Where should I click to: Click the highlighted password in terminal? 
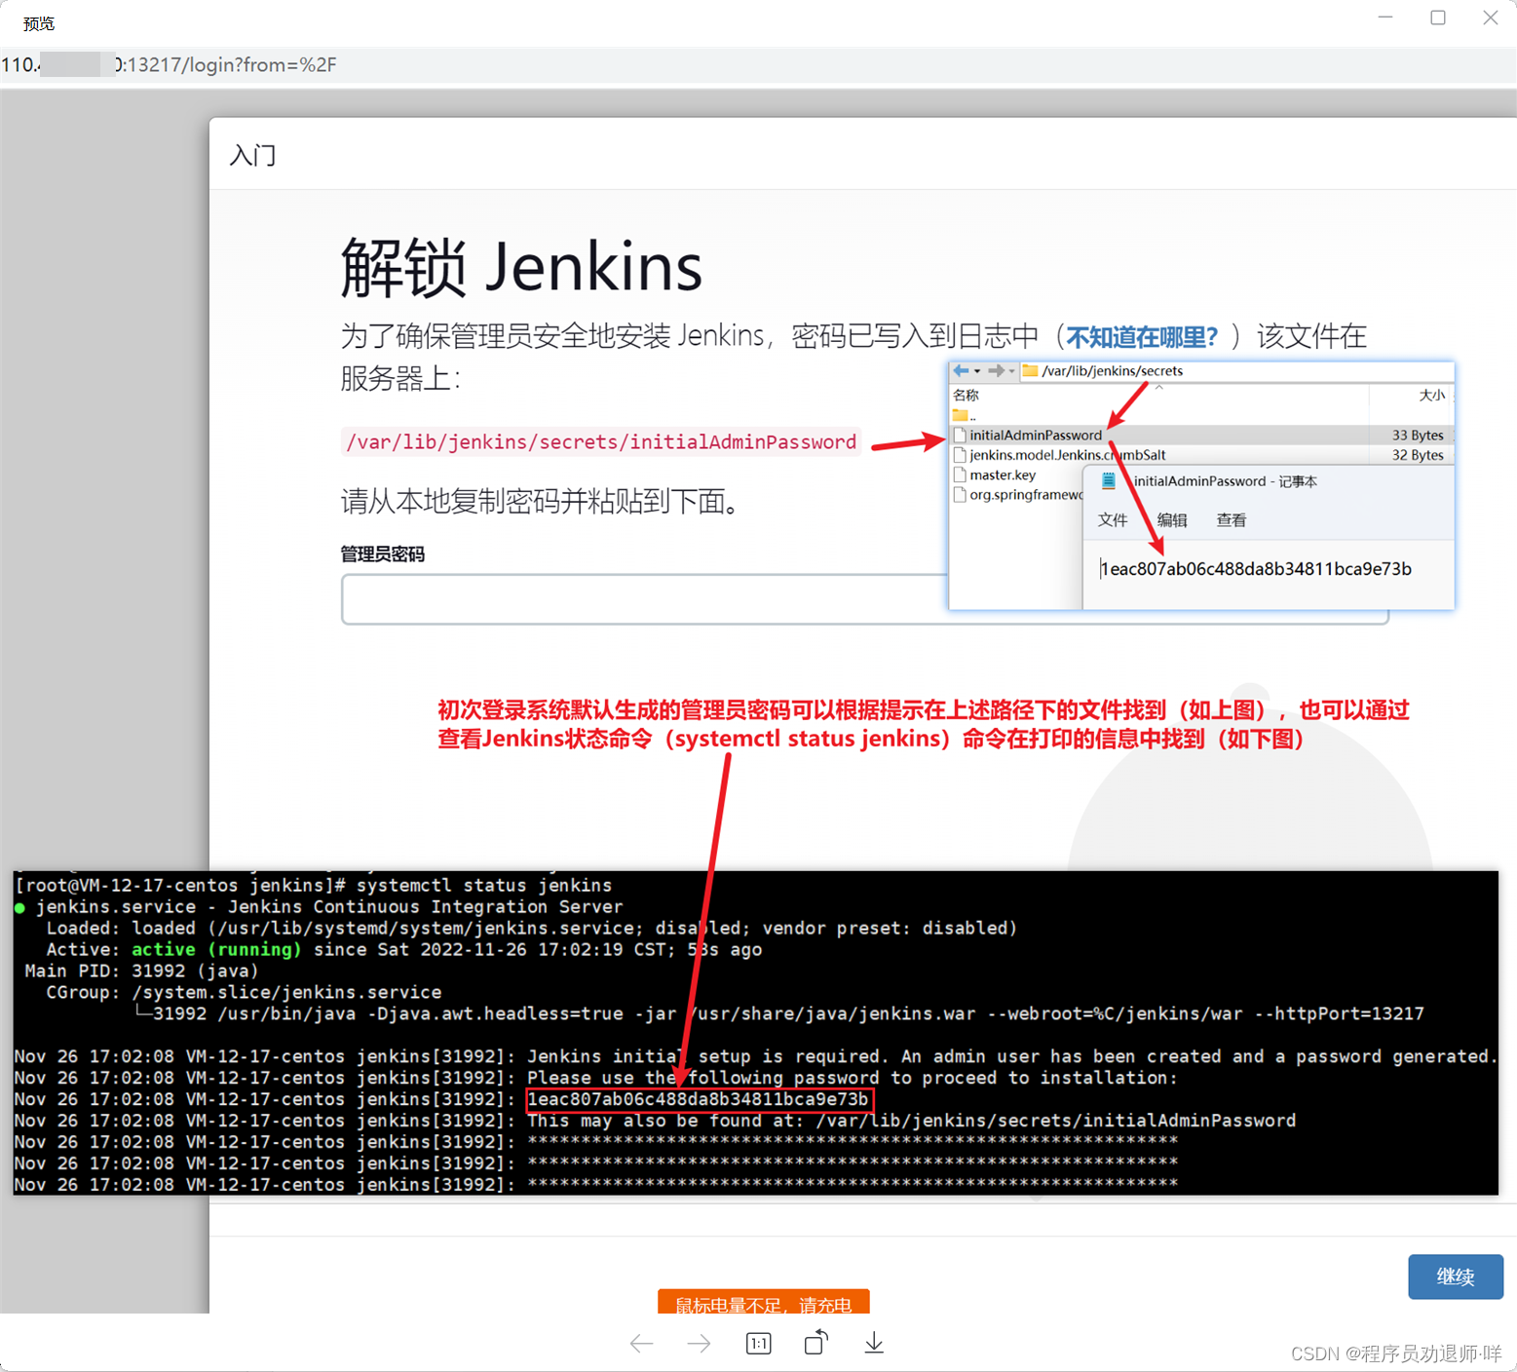(x=699, y=1099)
